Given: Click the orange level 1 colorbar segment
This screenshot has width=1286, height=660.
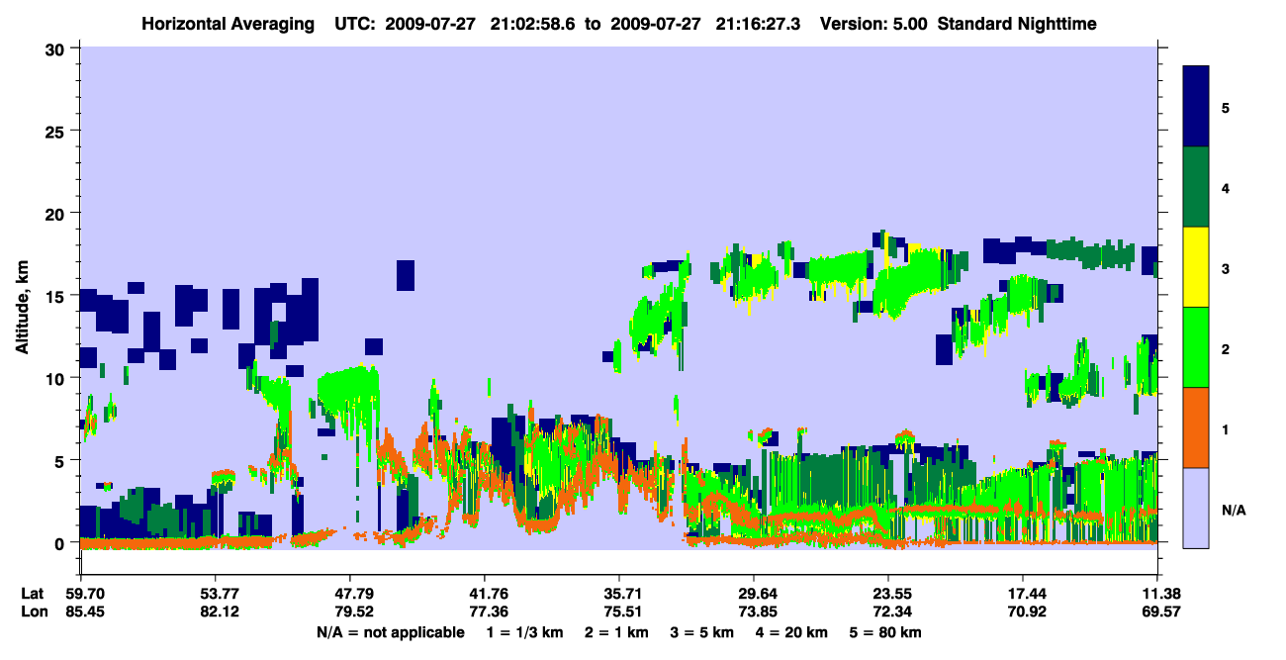Looking at the screenshot, I should pos(1197,426).
